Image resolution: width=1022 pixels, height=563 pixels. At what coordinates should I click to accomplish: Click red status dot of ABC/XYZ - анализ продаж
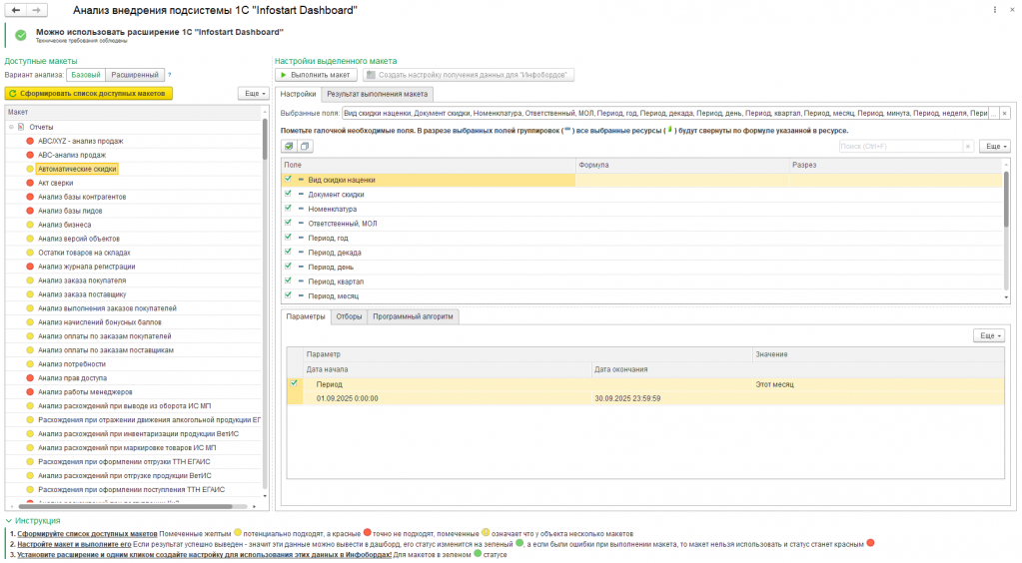tap(30, 141)
